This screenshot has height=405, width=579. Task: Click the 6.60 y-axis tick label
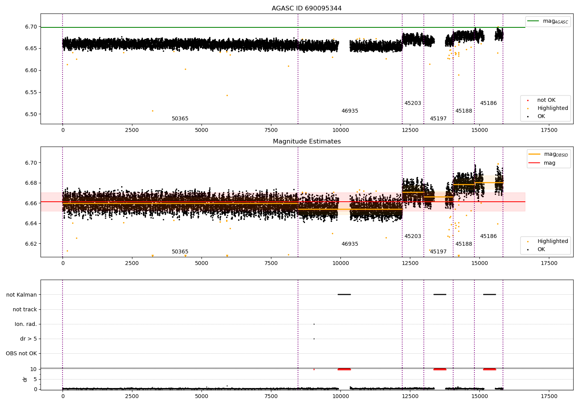31,70
